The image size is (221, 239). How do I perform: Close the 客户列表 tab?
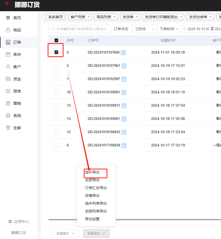pos(89,17)
